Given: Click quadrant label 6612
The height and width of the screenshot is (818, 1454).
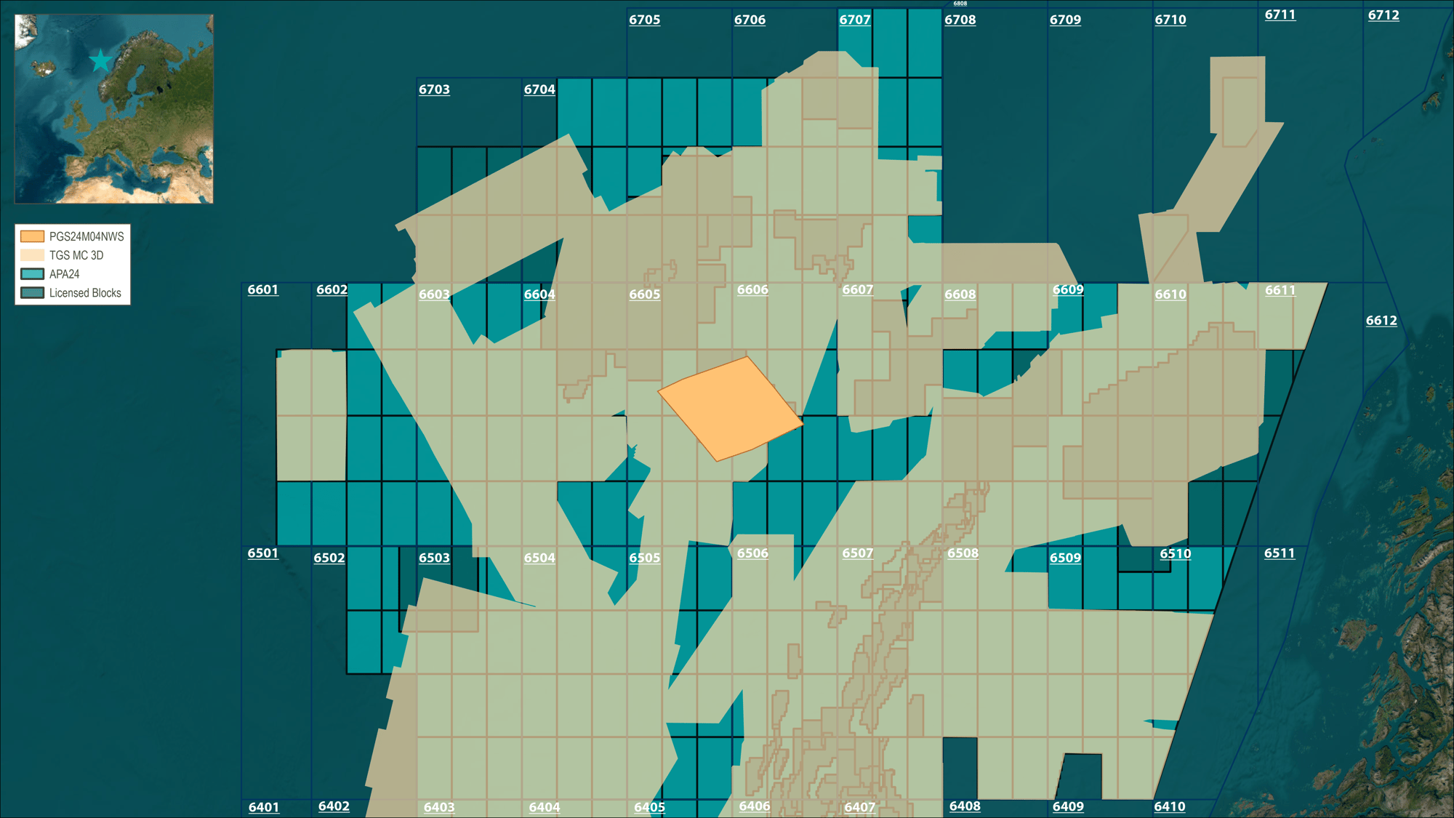Looking at the screenshot, I should 1381,321.
